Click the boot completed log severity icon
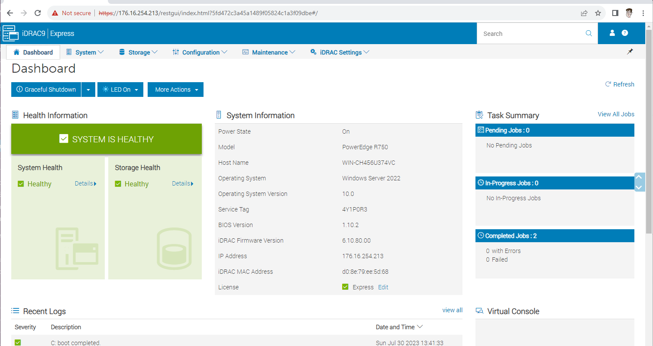Viewport: 653px width, 346px height. [x=18, y=343]
